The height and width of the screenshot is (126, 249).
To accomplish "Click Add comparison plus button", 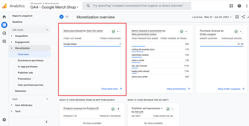I will tap(67, 17).
